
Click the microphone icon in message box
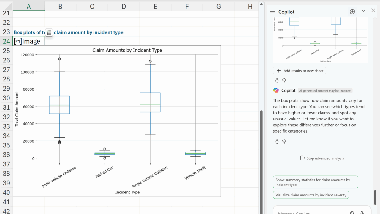click(362, 213)
